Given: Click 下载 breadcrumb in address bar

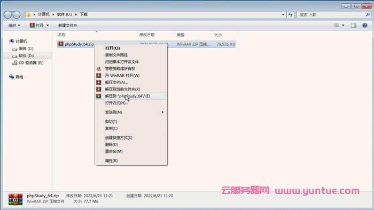Looking at the screenshot, I should [83, 14].
